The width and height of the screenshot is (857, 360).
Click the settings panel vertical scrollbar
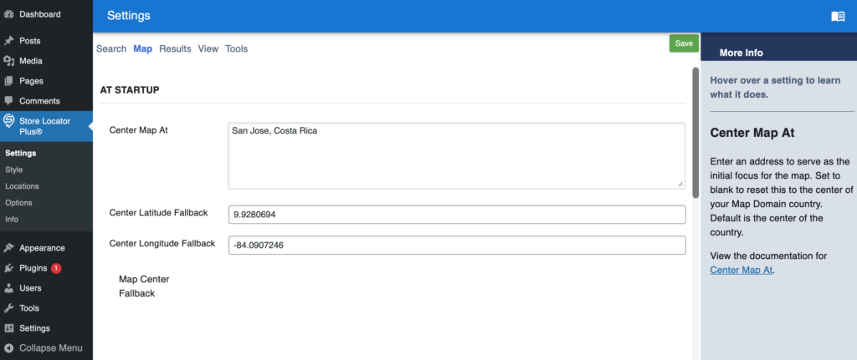(x=695, y=134)
